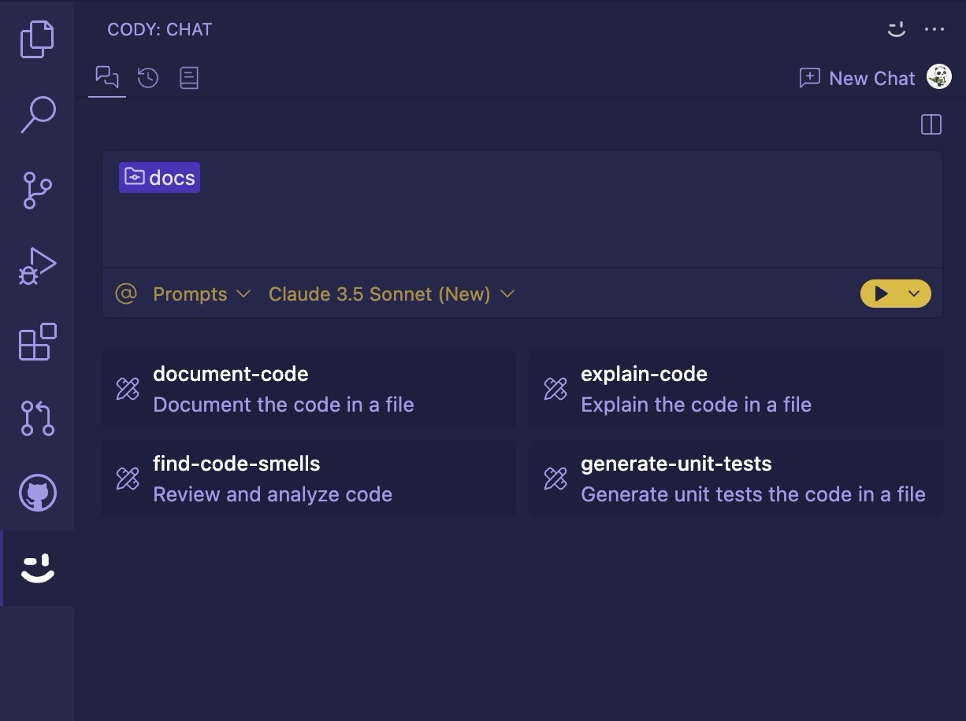Open Run and Debug view
Image resolution: width=966 pixels, height=721 pixels.
tap(37, 266)
